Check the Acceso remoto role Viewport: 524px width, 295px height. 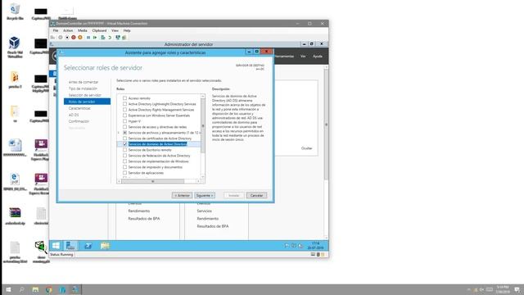[x=124, y=98]
